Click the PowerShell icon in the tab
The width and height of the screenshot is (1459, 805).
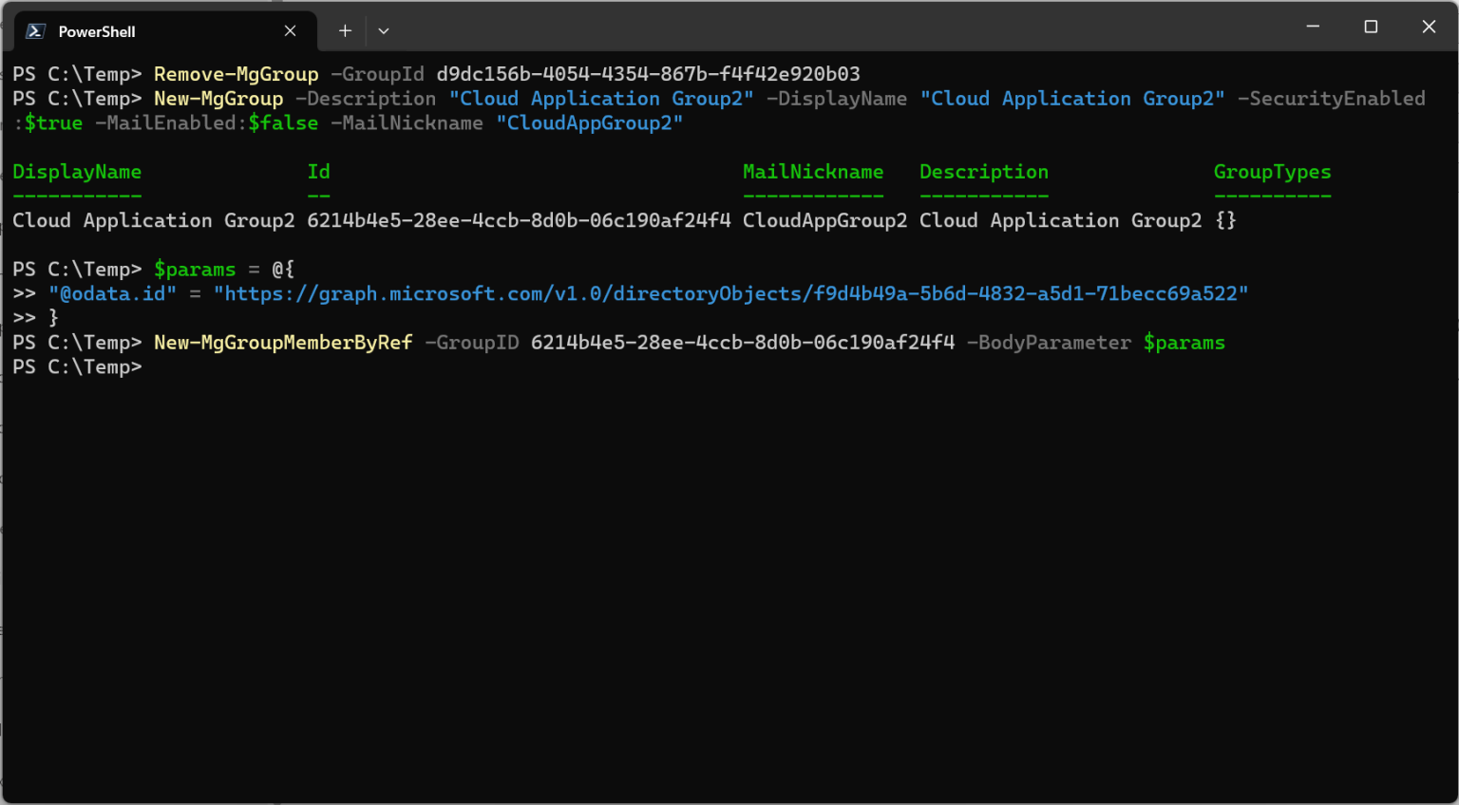coord(35,31)
